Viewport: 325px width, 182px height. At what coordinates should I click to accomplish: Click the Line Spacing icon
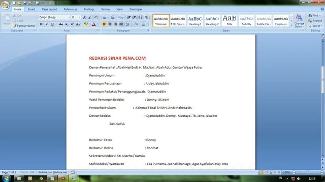tap(127, 24)
